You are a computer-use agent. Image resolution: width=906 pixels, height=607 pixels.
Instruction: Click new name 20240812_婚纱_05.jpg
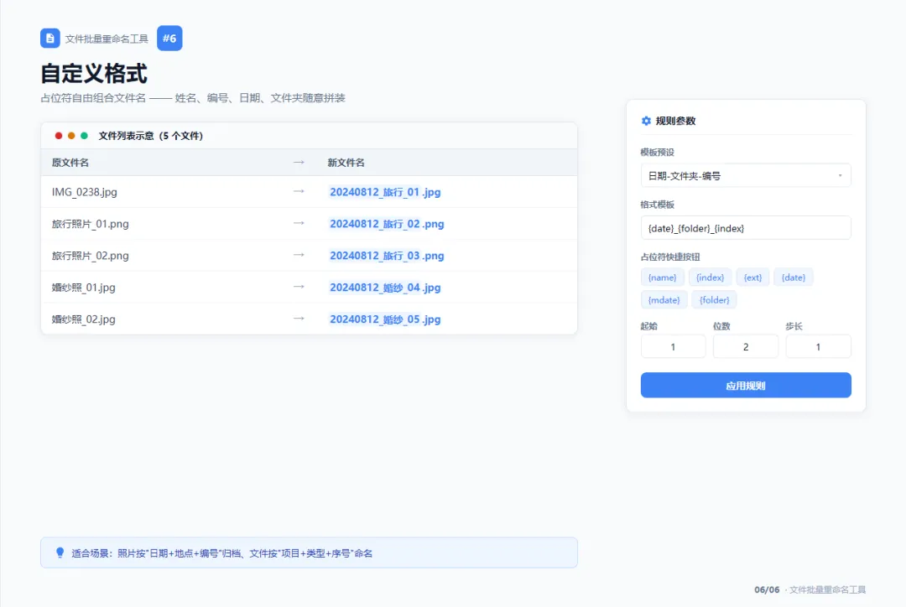point(385,319)
